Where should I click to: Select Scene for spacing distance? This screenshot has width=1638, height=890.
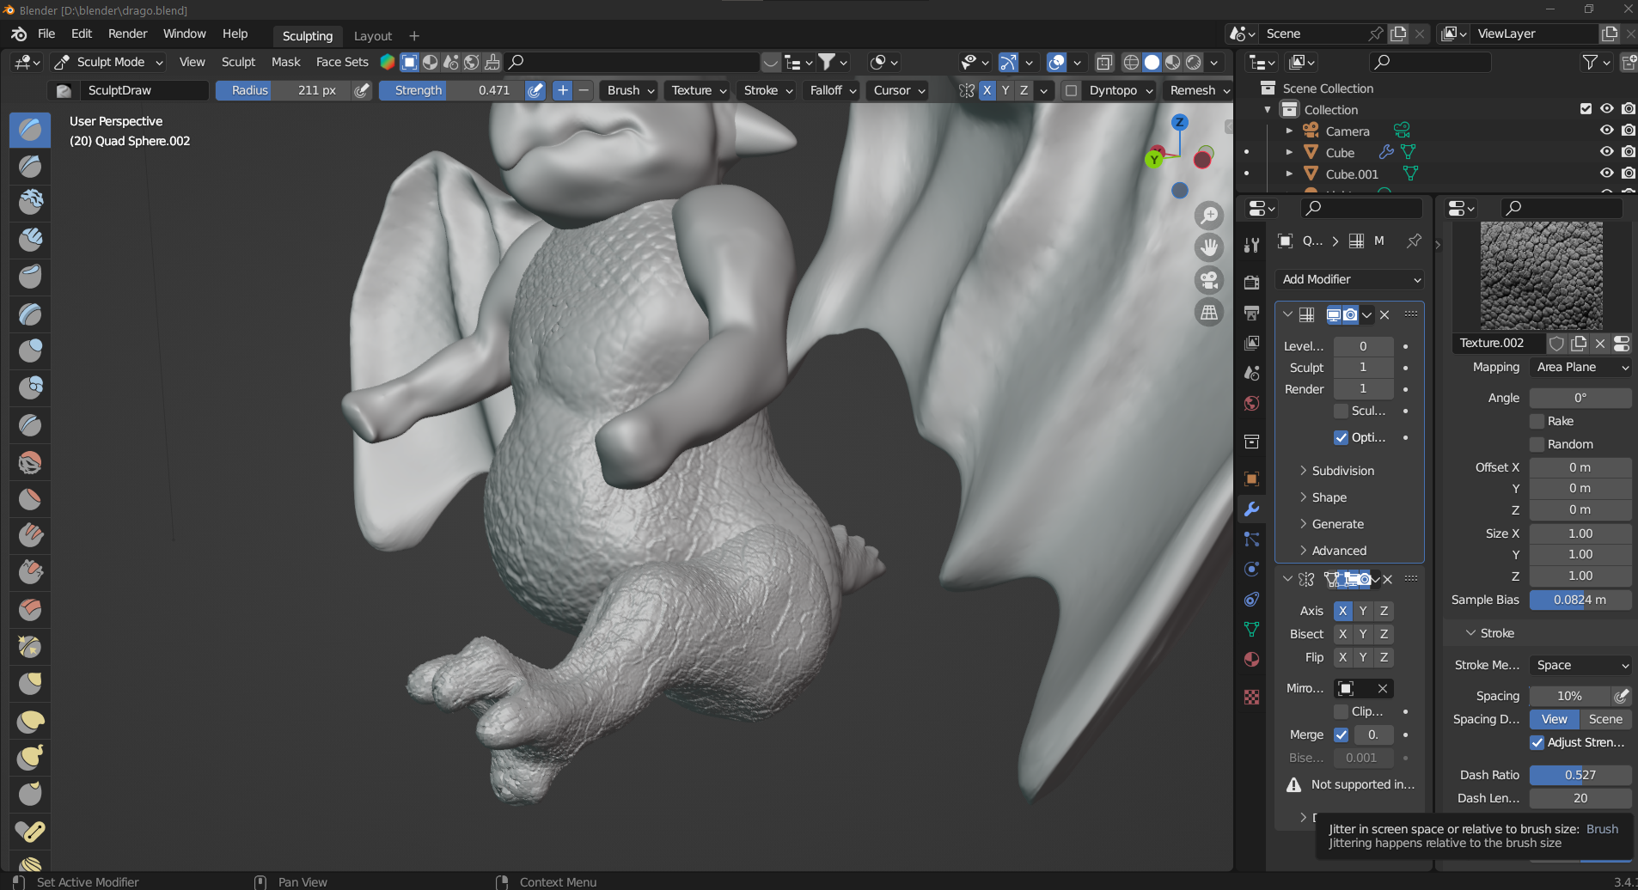1604,719
